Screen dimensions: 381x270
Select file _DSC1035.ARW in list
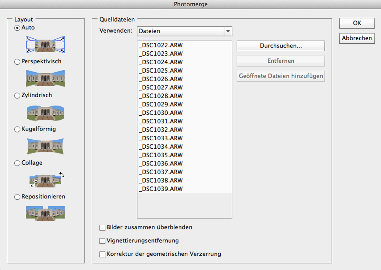pos(184,155)
